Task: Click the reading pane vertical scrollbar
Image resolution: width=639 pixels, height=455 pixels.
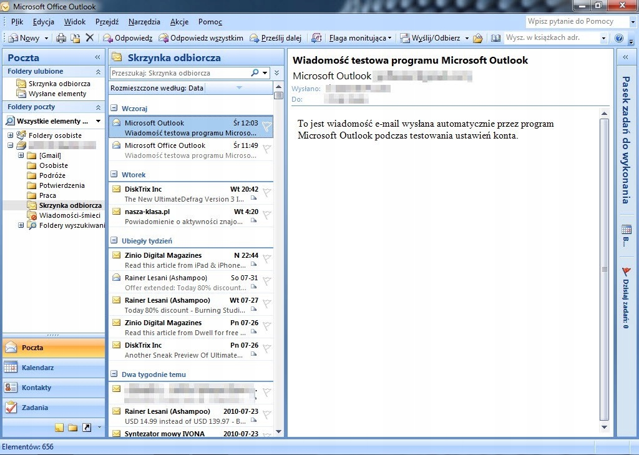Action: tap(603, 268)
